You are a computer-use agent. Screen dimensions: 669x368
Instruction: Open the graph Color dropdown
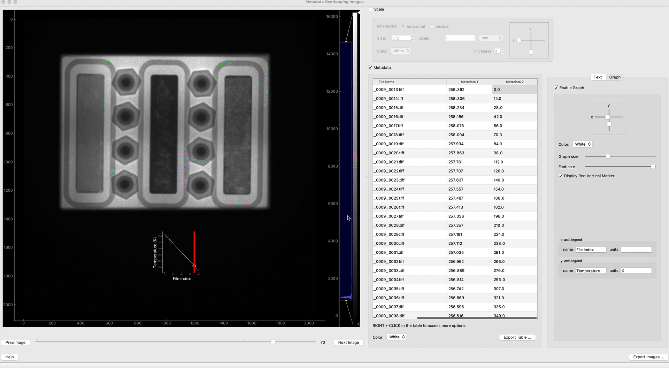(x=583, y=144)
